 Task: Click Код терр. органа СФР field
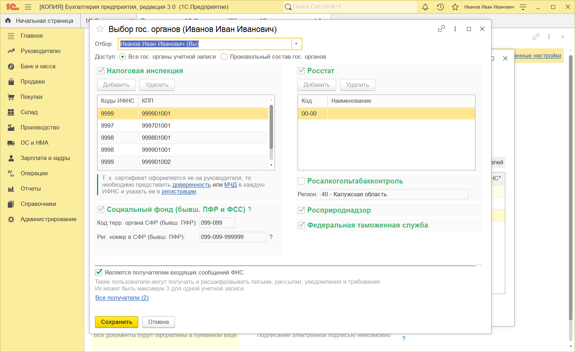pyautogui.click(x=217, y=223)
